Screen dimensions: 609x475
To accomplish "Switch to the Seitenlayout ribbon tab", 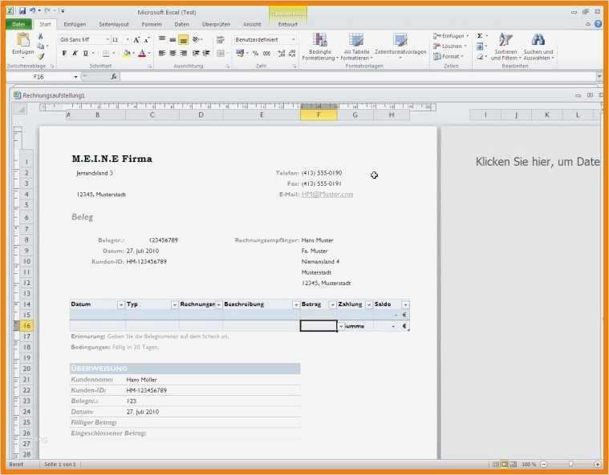I will click(113, 24).
